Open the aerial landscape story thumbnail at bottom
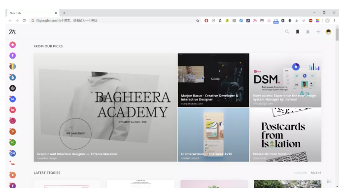The image size is (343, 195). (288, 184)
